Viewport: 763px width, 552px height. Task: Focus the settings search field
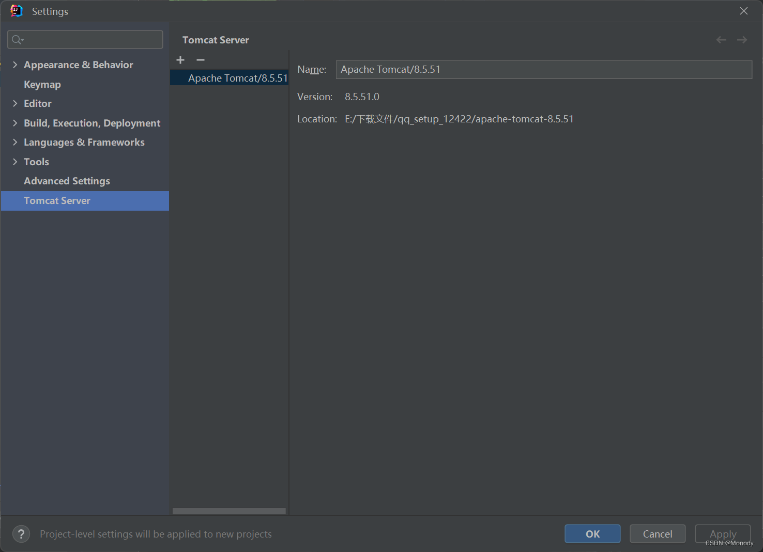[x=85, y=40]
